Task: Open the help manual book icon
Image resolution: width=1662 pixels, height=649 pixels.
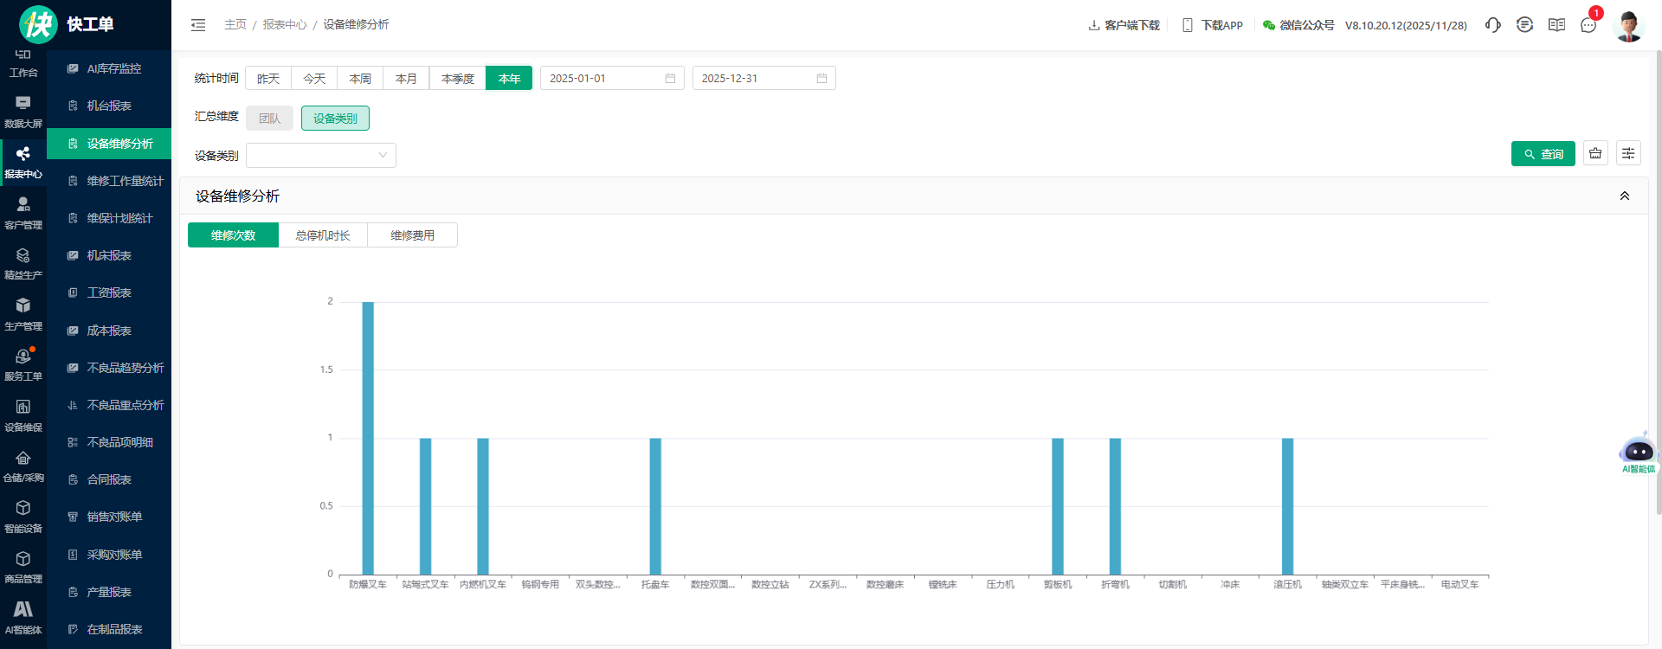Action: tap(1556, 25)
